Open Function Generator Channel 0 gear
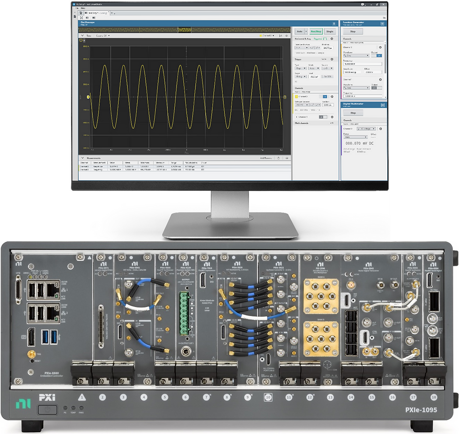 point(380,47)
